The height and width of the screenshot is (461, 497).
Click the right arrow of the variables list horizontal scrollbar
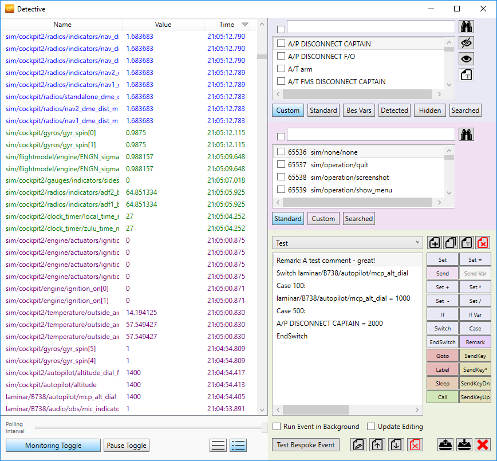(439, 94)
